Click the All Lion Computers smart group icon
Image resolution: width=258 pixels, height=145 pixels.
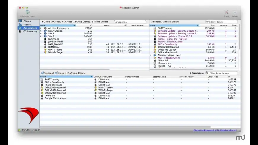coord(45,28)
